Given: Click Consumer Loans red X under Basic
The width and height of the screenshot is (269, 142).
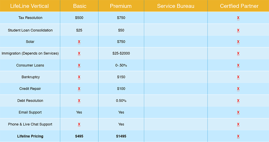Looking at the screenshot, I should pyautogui.click(x=79, y=66).
